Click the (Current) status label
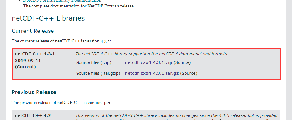This screenshot has width=292, height=120. [25, 67]
